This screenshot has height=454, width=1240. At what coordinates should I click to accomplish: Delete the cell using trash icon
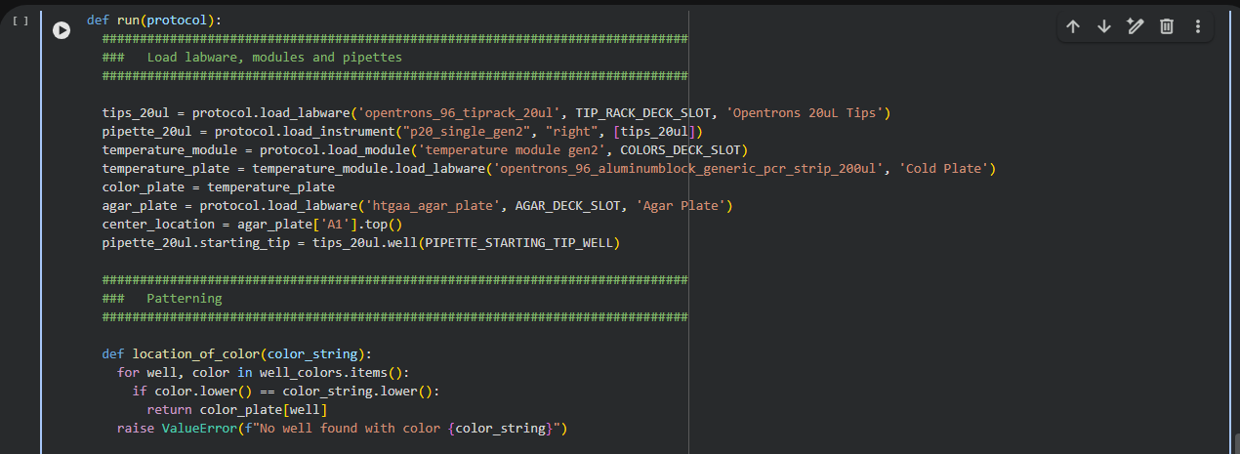(x=1167, y=27)
